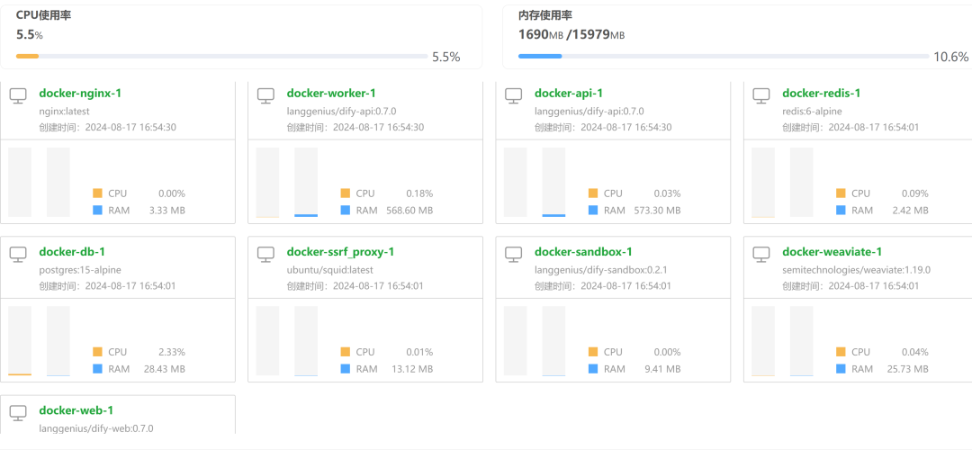Click the orange CPU swatch for docker-weaviate-1
Screen dimensions: 972x450
coord(840,352)
